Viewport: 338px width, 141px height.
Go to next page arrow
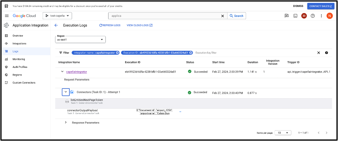pos(327,133)
